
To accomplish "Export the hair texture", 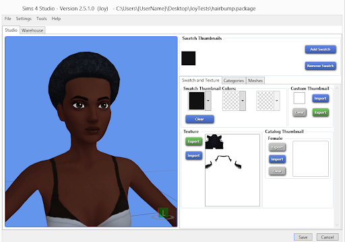I will (x=193, y=141).
